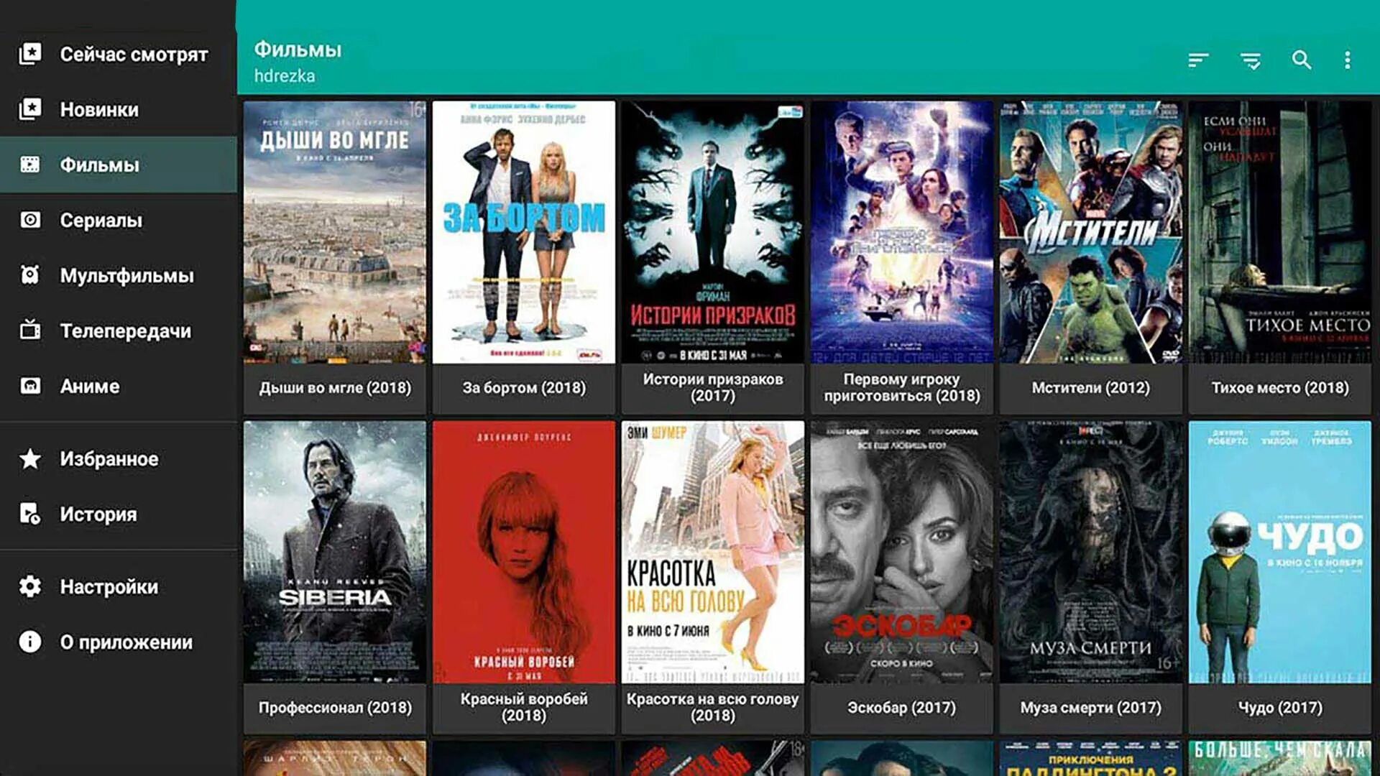Open Красный воробей (2018) poster
The height and width of the screenshot is (776, 1380).
coord(524,552)
